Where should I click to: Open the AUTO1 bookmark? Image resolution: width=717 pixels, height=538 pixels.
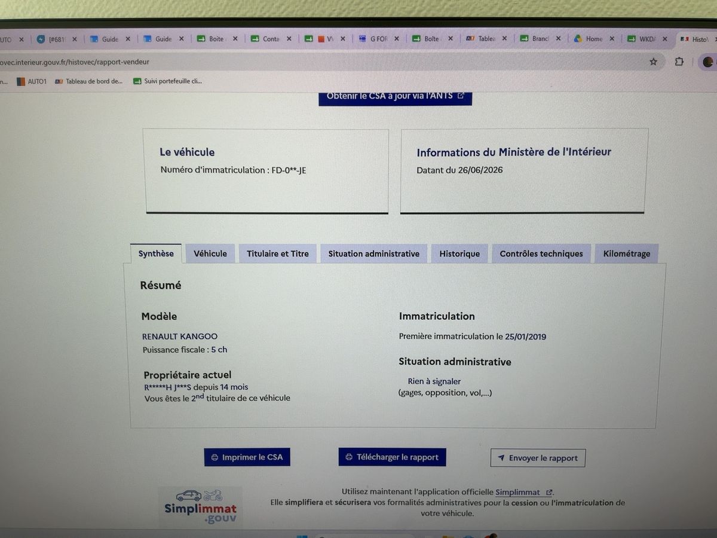[31, 81]
